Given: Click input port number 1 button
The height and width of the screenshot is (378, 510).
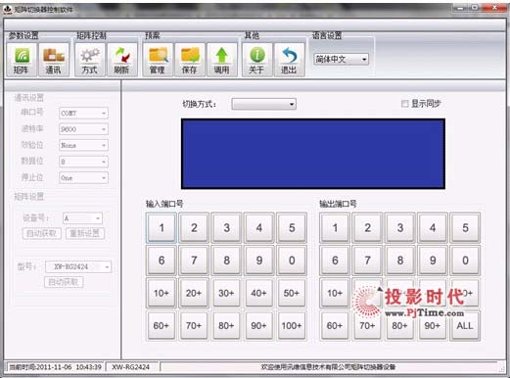Looking at the screenshot, I should click(162, 228).
